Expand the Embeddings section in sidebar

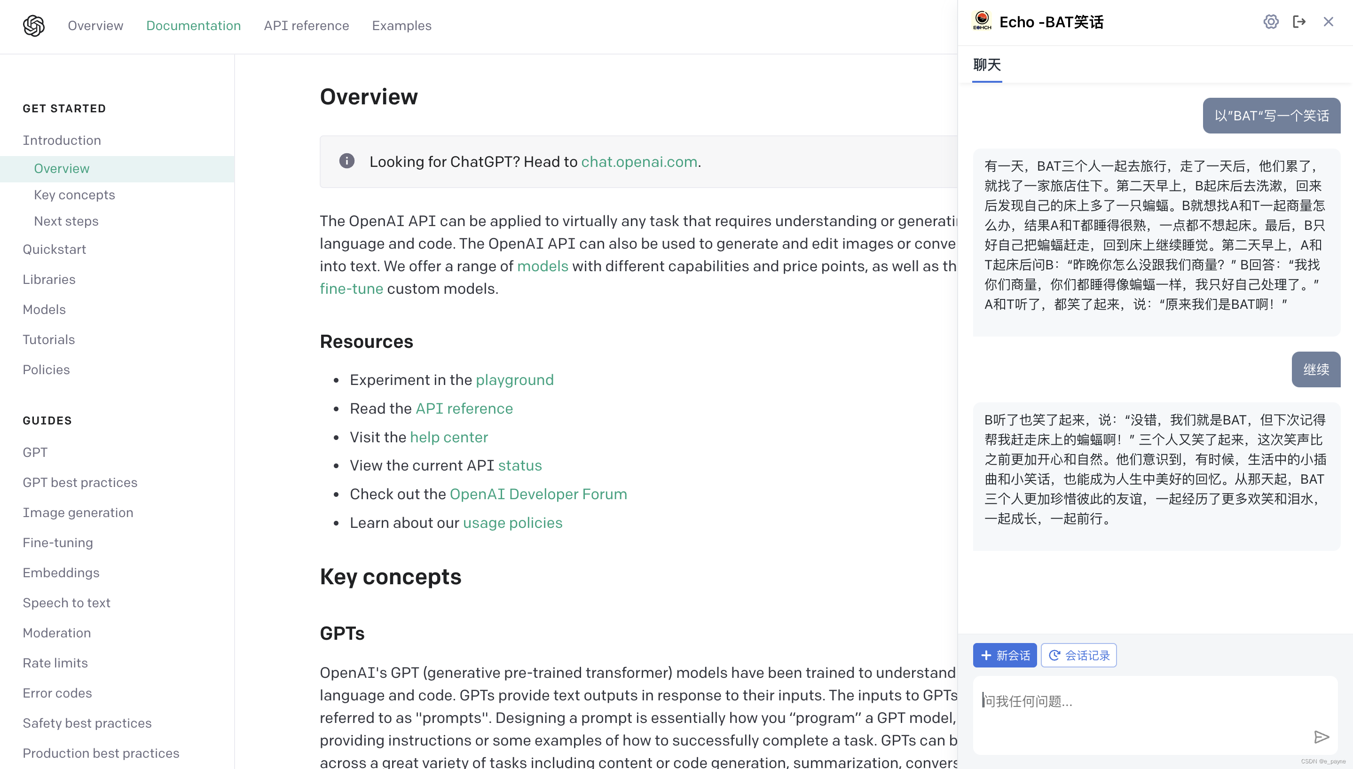tap(60, 572)
